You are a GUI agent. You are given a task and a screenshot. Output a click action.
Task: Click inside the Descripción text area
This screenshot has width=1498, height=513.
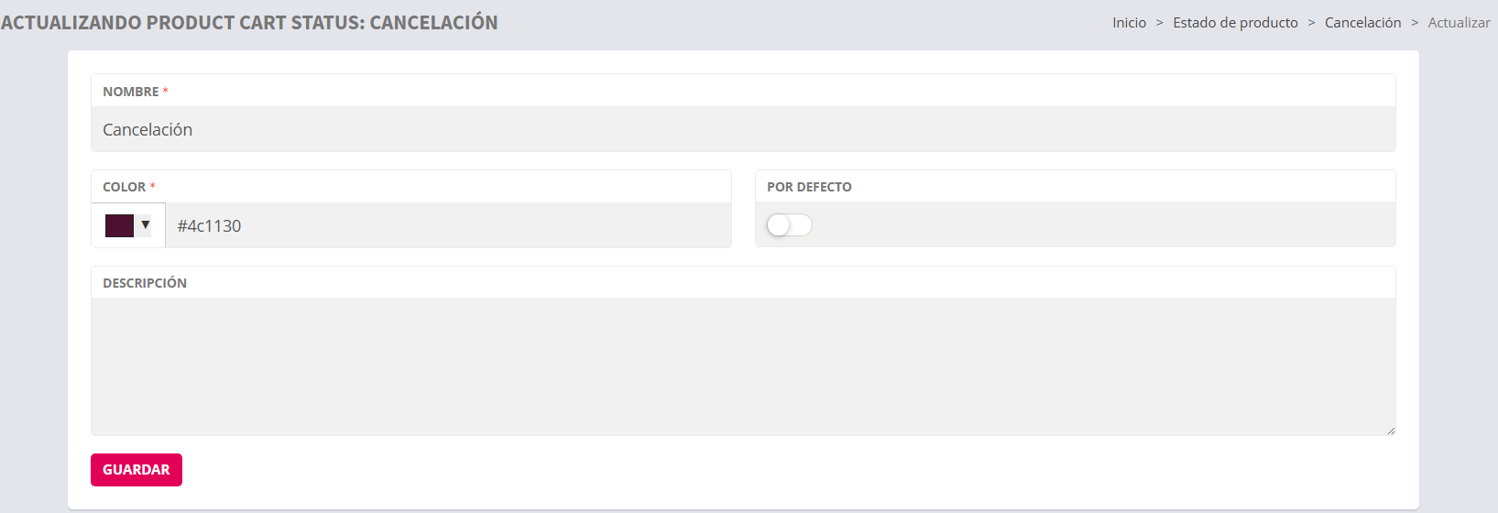click(742, 366)
